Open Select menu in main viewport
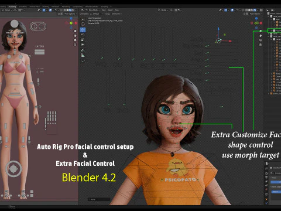This screenshot has height=211, width=281. tap(110, 10)
